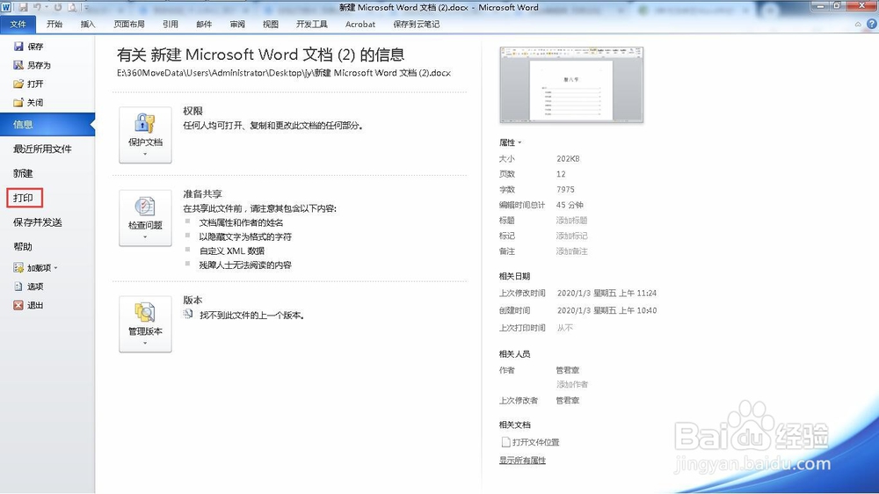Open the Customize Quick Access Toolbar arrow
Viewport: 879px width, 494px height.
[86, 8]
